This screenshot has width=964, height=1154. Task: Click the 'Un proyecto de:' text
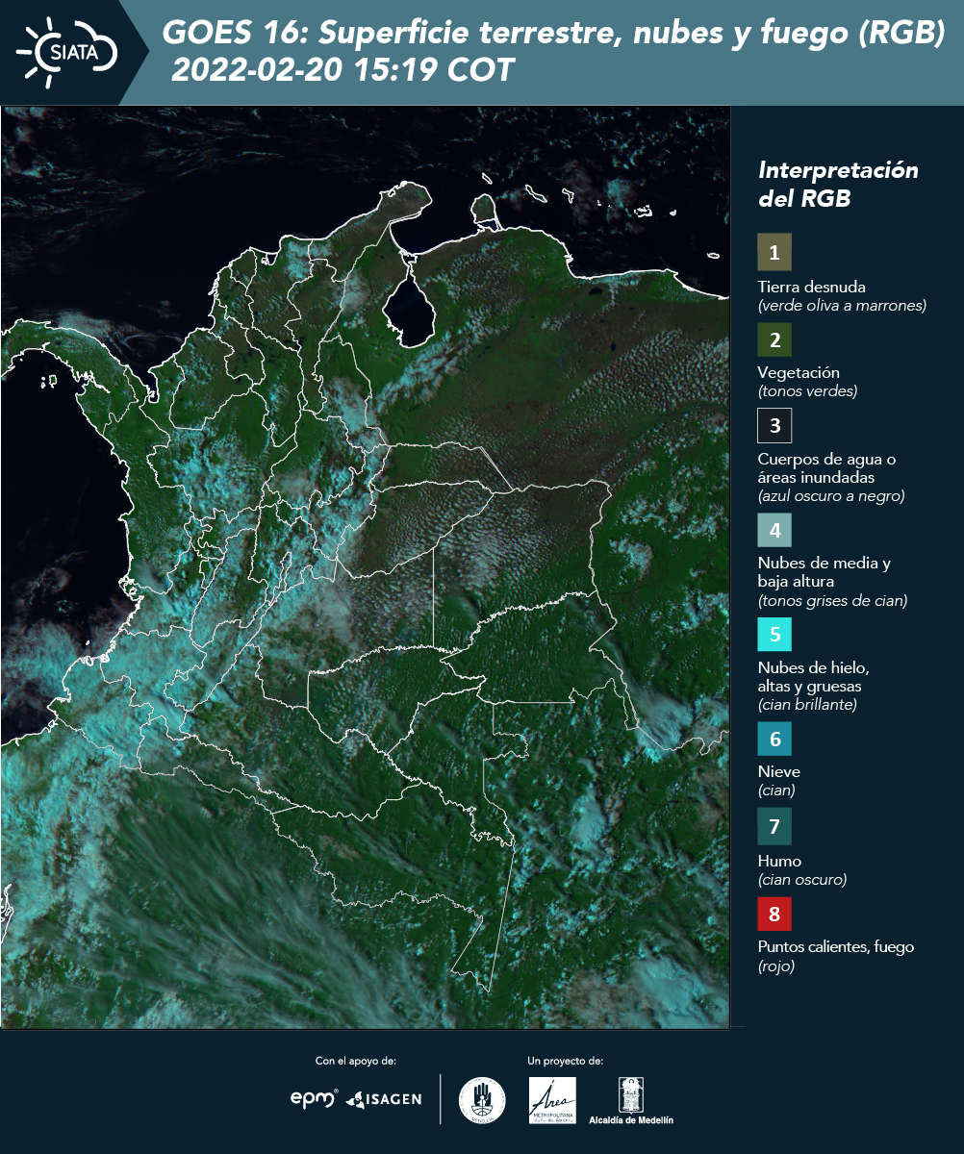(x=565, y=1061)
